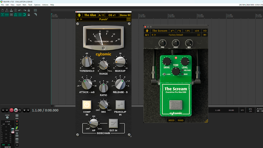The width and height of the screenshot is (263, 148).
Task: Mute the master track with M button
Action: pyautogui.click(x=17, y=121)
